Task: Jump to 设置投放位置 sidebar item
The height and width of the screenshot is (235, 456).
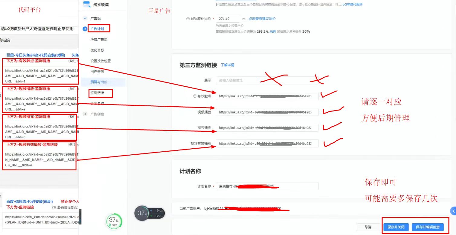Action: 101,61
